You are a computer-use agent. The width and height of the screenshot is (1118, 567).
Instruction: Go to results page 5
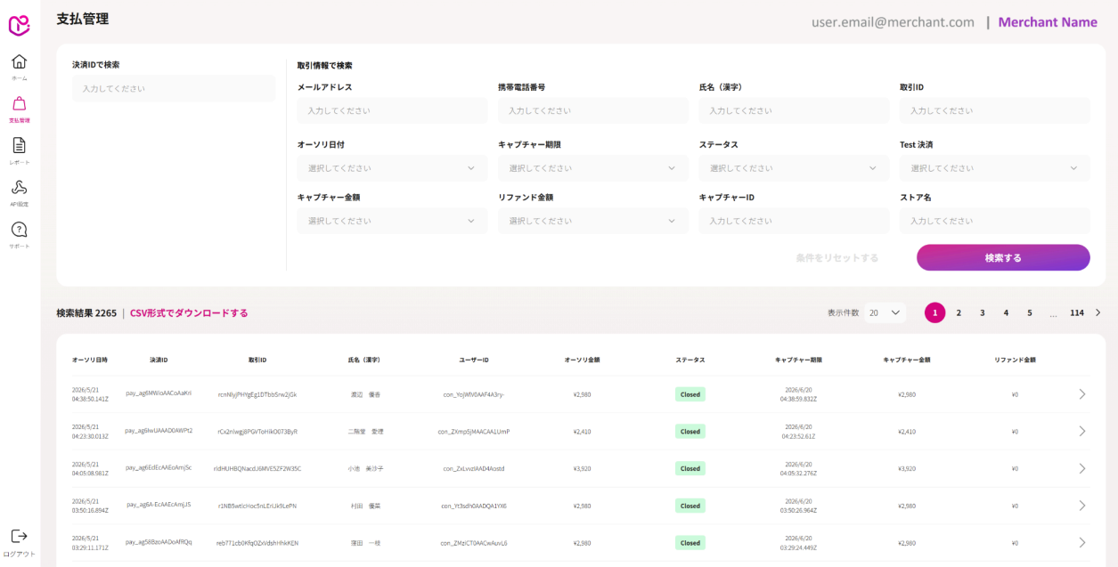coord(1030,312)
